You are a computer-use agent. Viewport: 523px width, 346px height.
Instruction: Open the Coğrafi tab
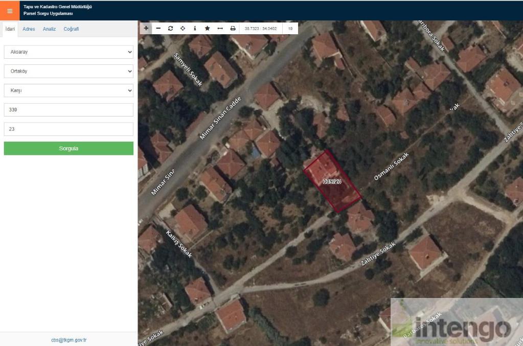pos(71,29)
